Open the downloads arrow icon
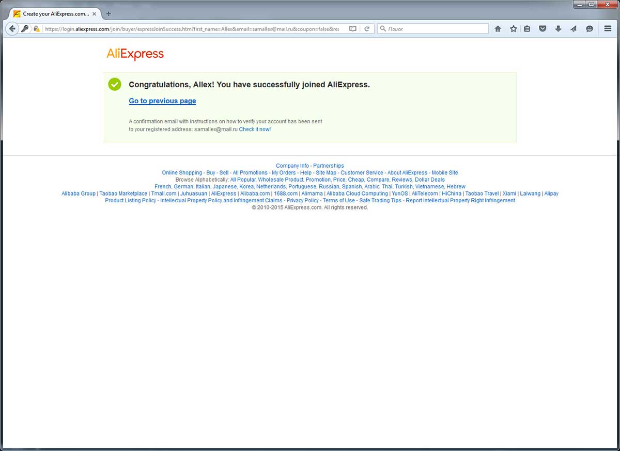 tap(558, 29)
